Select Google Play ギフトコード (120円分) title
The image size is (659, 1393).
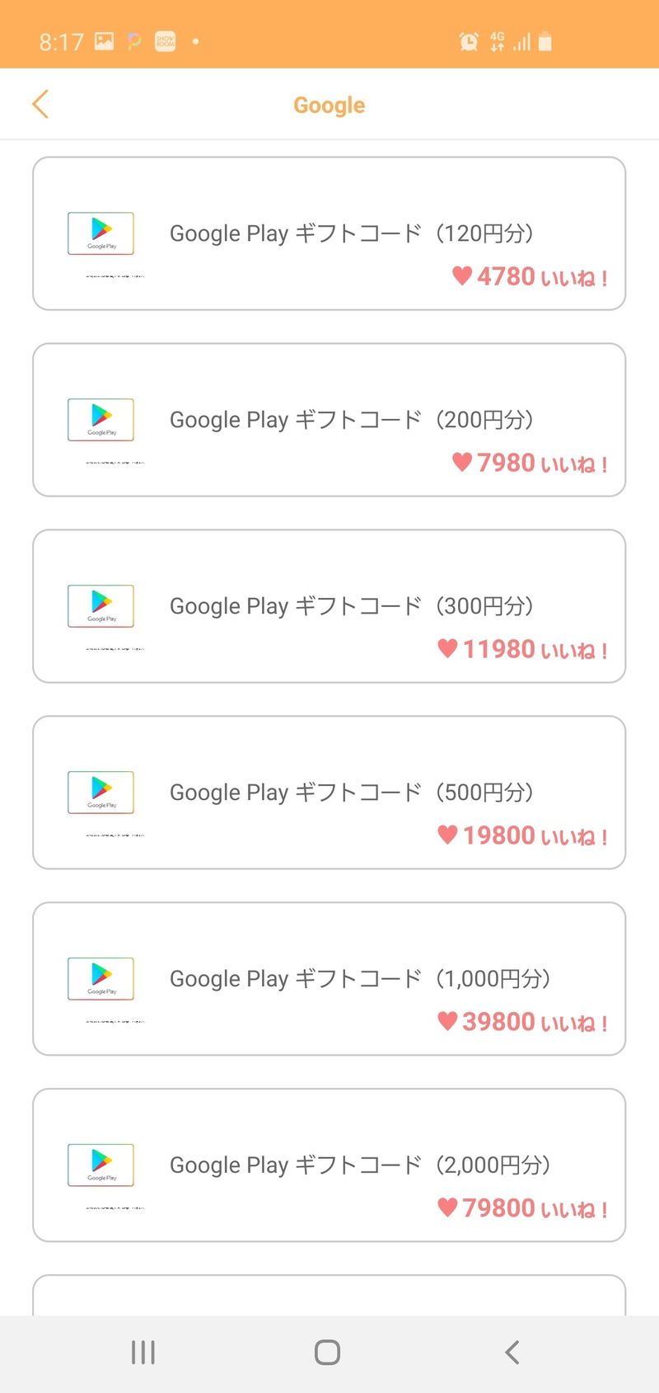(x=352, y=233)
